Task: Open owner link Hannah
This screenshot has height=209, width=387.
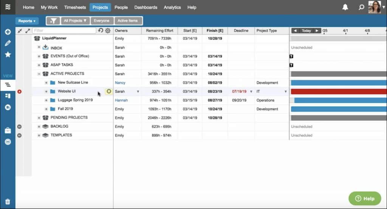Action: tap(121, 100)
